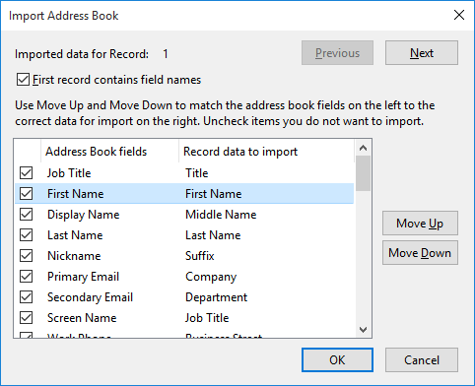Cancel the address book import
475x386 pixels.
tap(422, 360)
